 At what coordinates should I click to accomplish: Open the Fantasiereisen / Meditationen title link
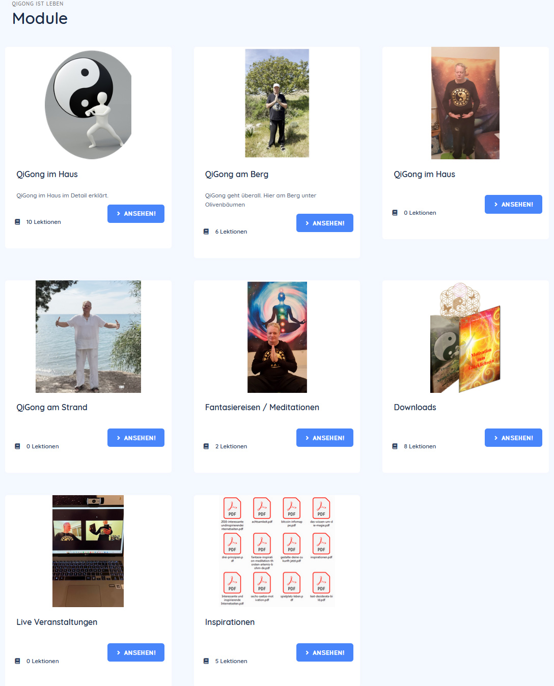click(x=262, y=407)
